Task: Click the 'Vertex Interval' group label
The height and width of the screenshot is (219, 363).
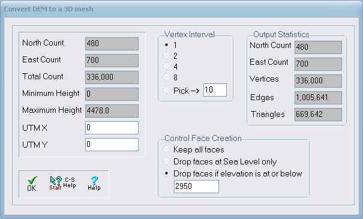Action: point(190,34)
